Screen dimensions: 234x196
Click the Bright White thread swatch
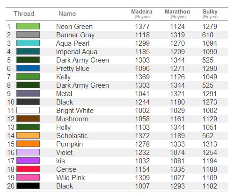tap(28, 110)
